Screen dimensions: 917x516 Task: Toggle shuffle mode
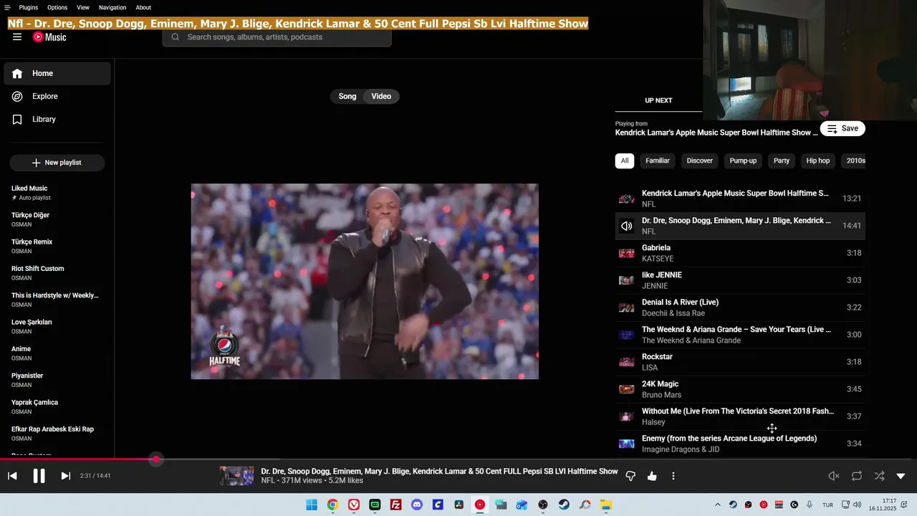(879, 476)
